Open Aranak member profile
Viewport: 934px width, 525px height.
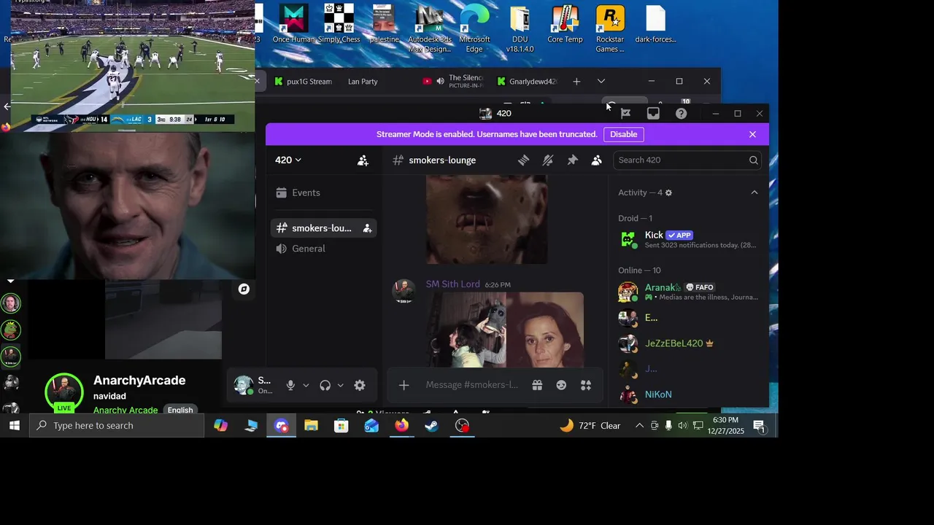click(x=690, y=292)
